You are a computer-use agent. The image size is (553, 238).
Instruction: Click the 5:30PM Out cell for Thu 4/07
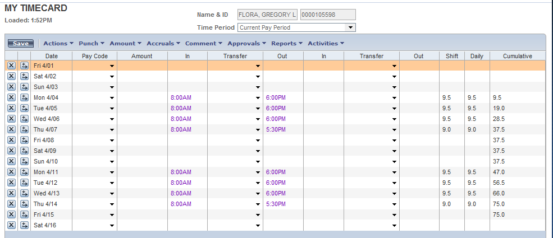pyautogui.click(x=276, y=129)
